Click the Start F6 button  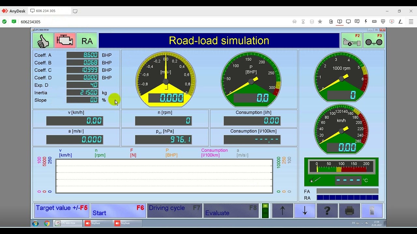[118, 211]
